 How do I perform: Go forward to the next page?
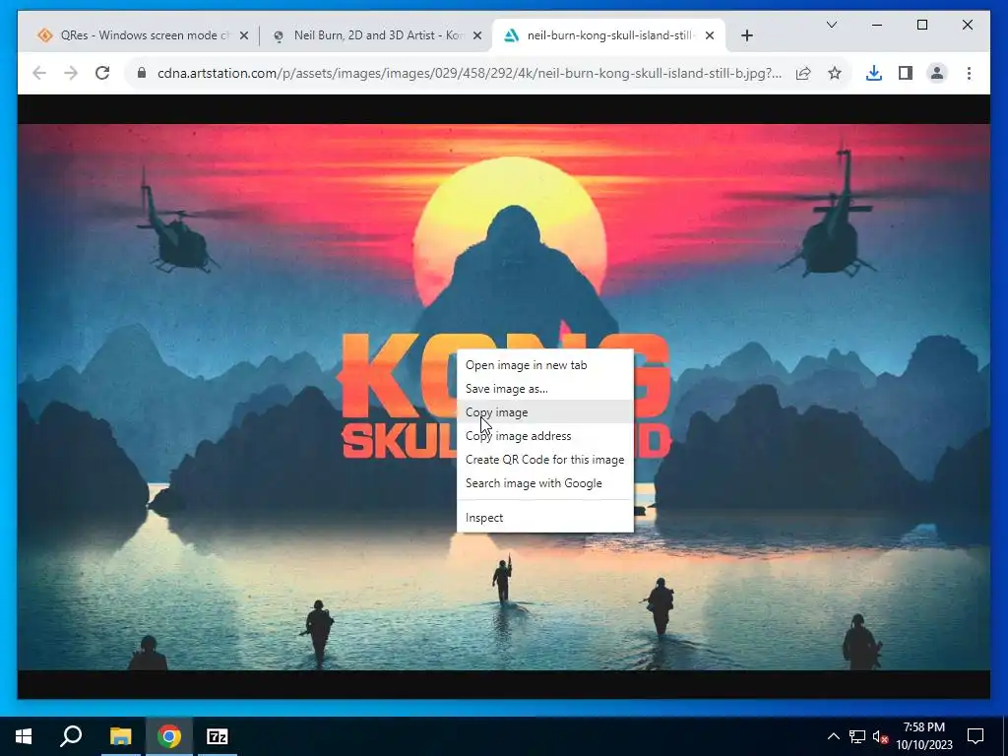click(71, 73)
